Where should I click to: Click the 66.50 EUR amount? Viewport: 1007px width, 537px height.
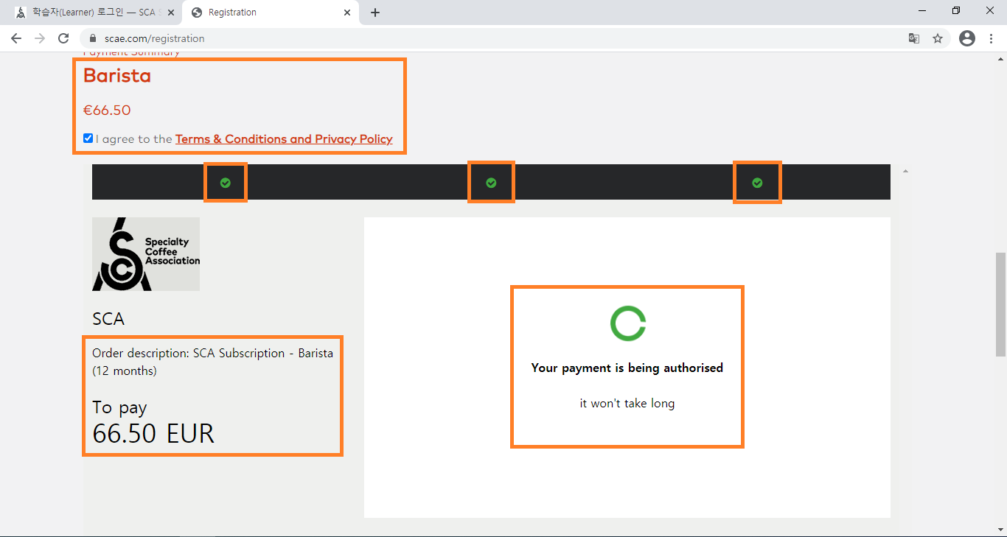click(x=153, y=433)
